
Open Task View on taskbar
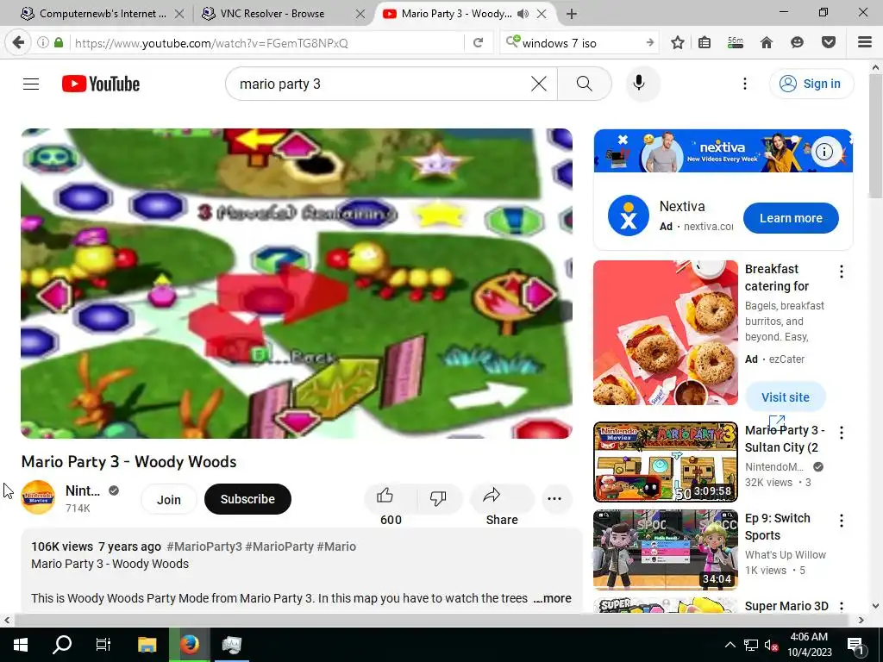coord(103,645)
